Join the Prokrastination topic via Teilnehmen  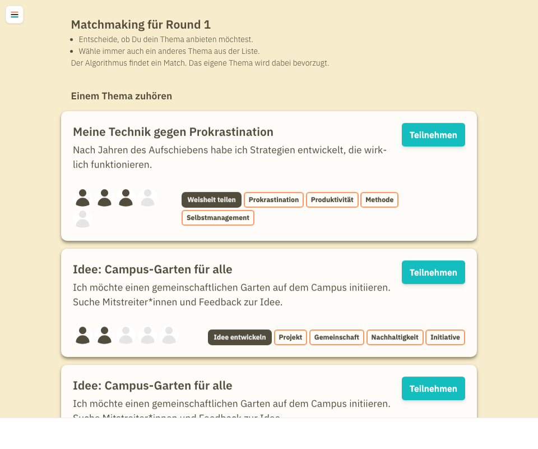click(x=433, y=135)
